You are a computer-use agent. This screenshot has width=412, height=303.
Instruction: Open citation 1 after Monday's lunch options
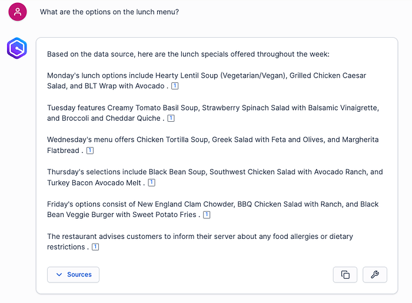tap(175, 86)
